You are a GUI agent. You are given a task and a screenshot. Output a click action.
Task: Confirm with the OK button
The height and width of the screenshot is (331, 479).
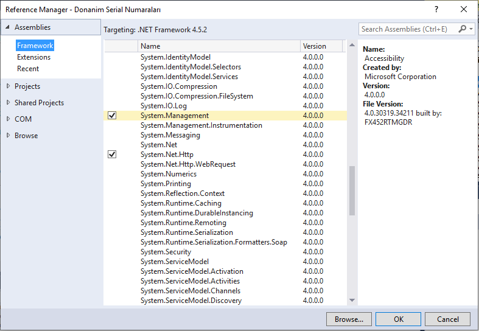click(398, 319)
